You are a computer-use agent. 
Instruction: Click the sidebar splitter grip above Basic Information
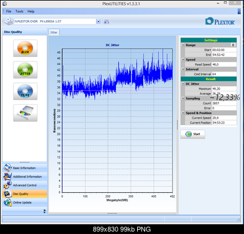(x=24, y=162)
